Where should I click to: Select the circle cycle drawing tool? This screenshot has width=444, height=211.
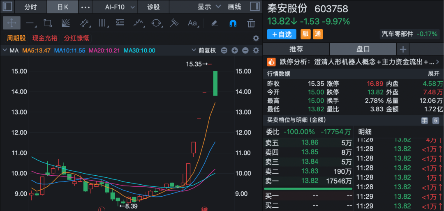click(x=156, y=23)
